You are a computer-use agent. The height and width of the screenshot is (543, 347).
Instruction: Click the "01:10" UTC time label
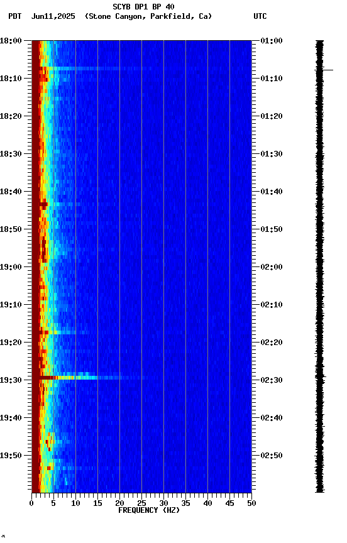[272, 79]
